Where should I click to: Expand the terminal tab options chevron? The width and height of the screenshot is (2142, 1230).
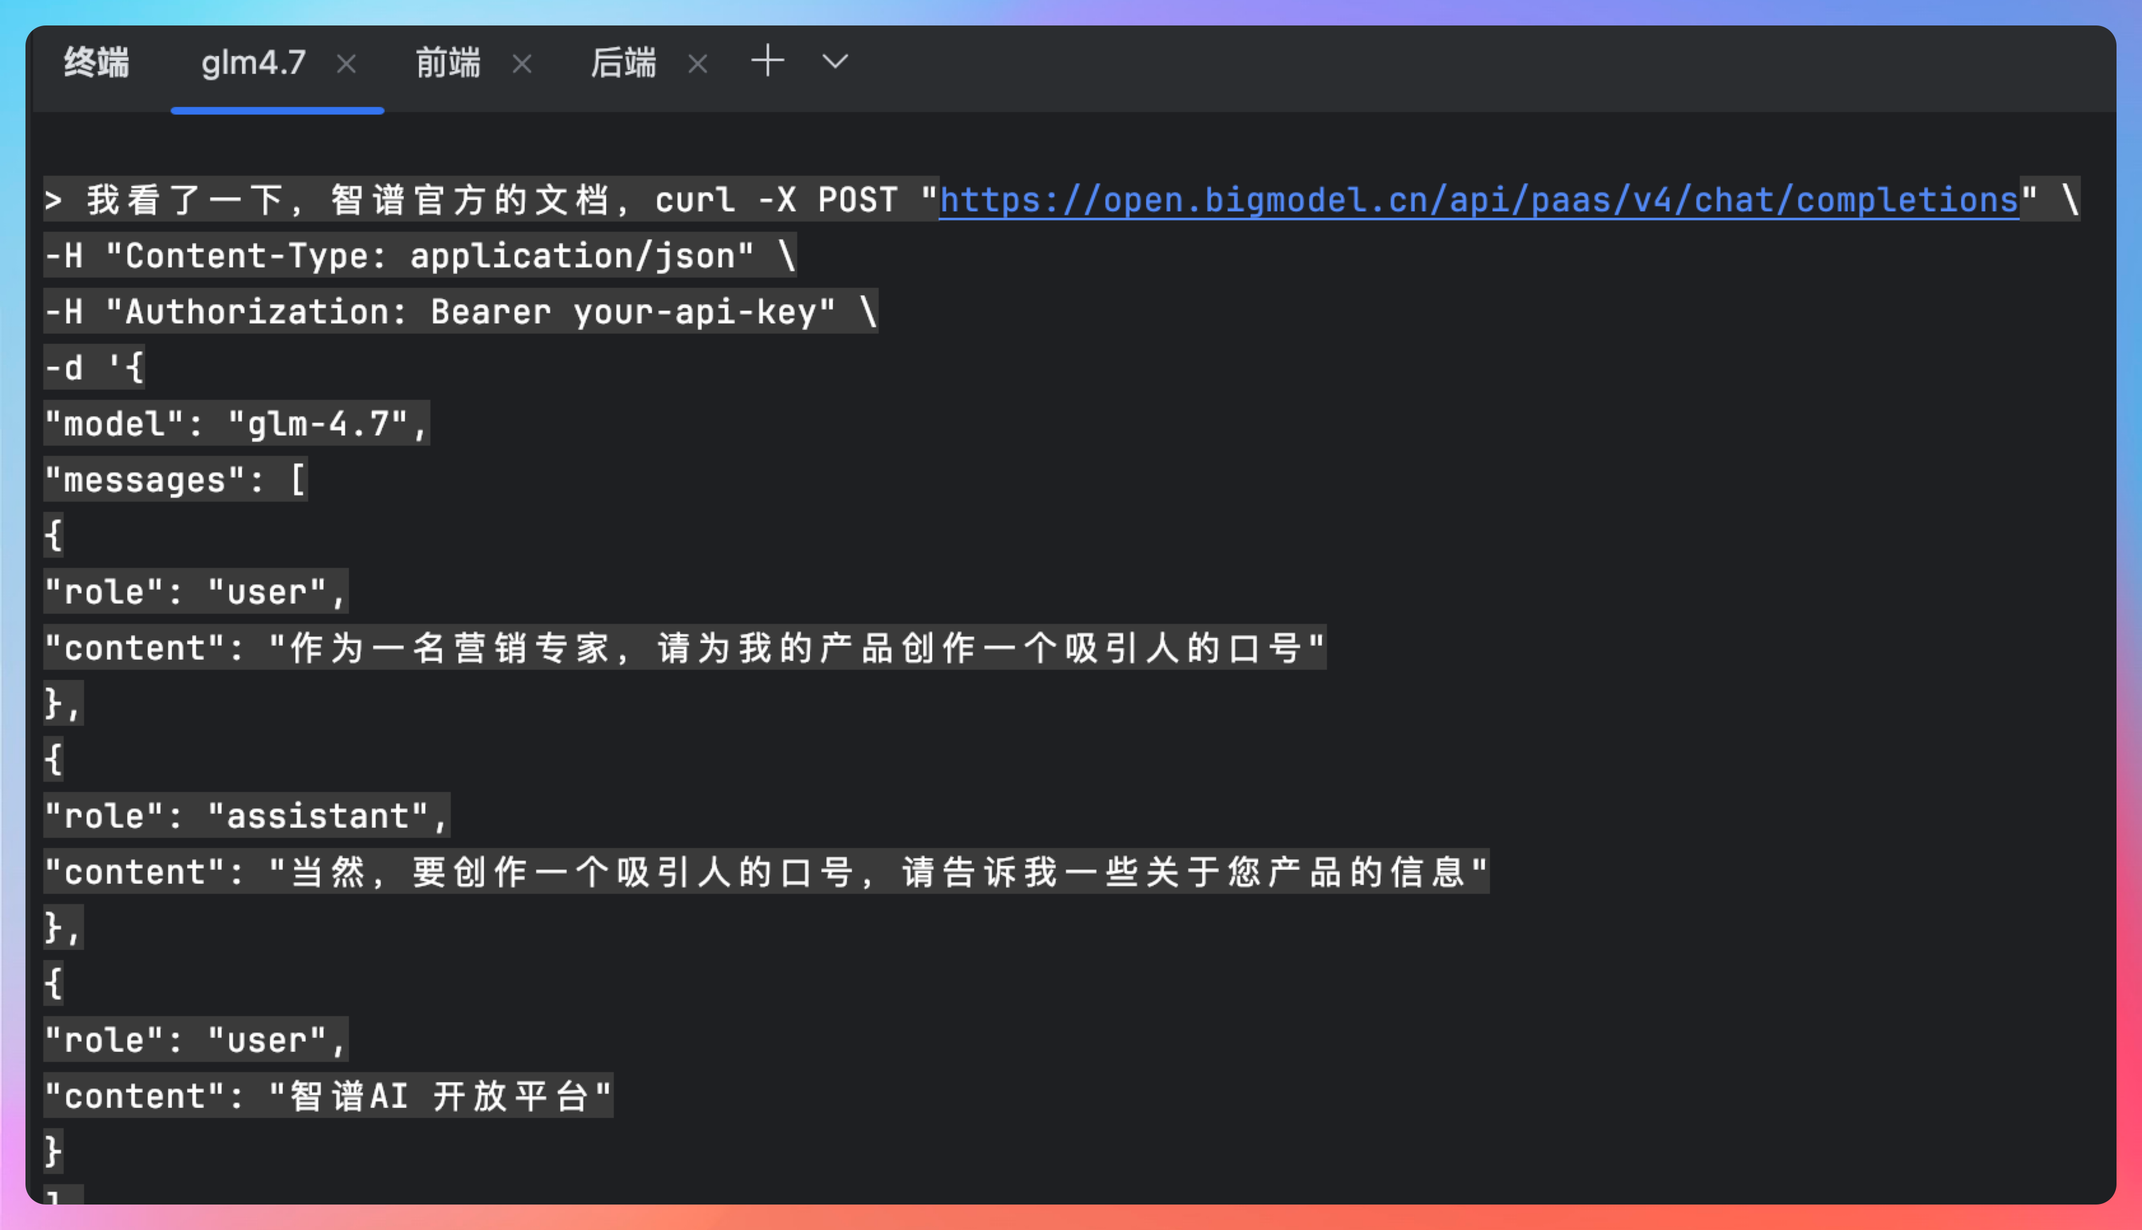coord(835,62)
